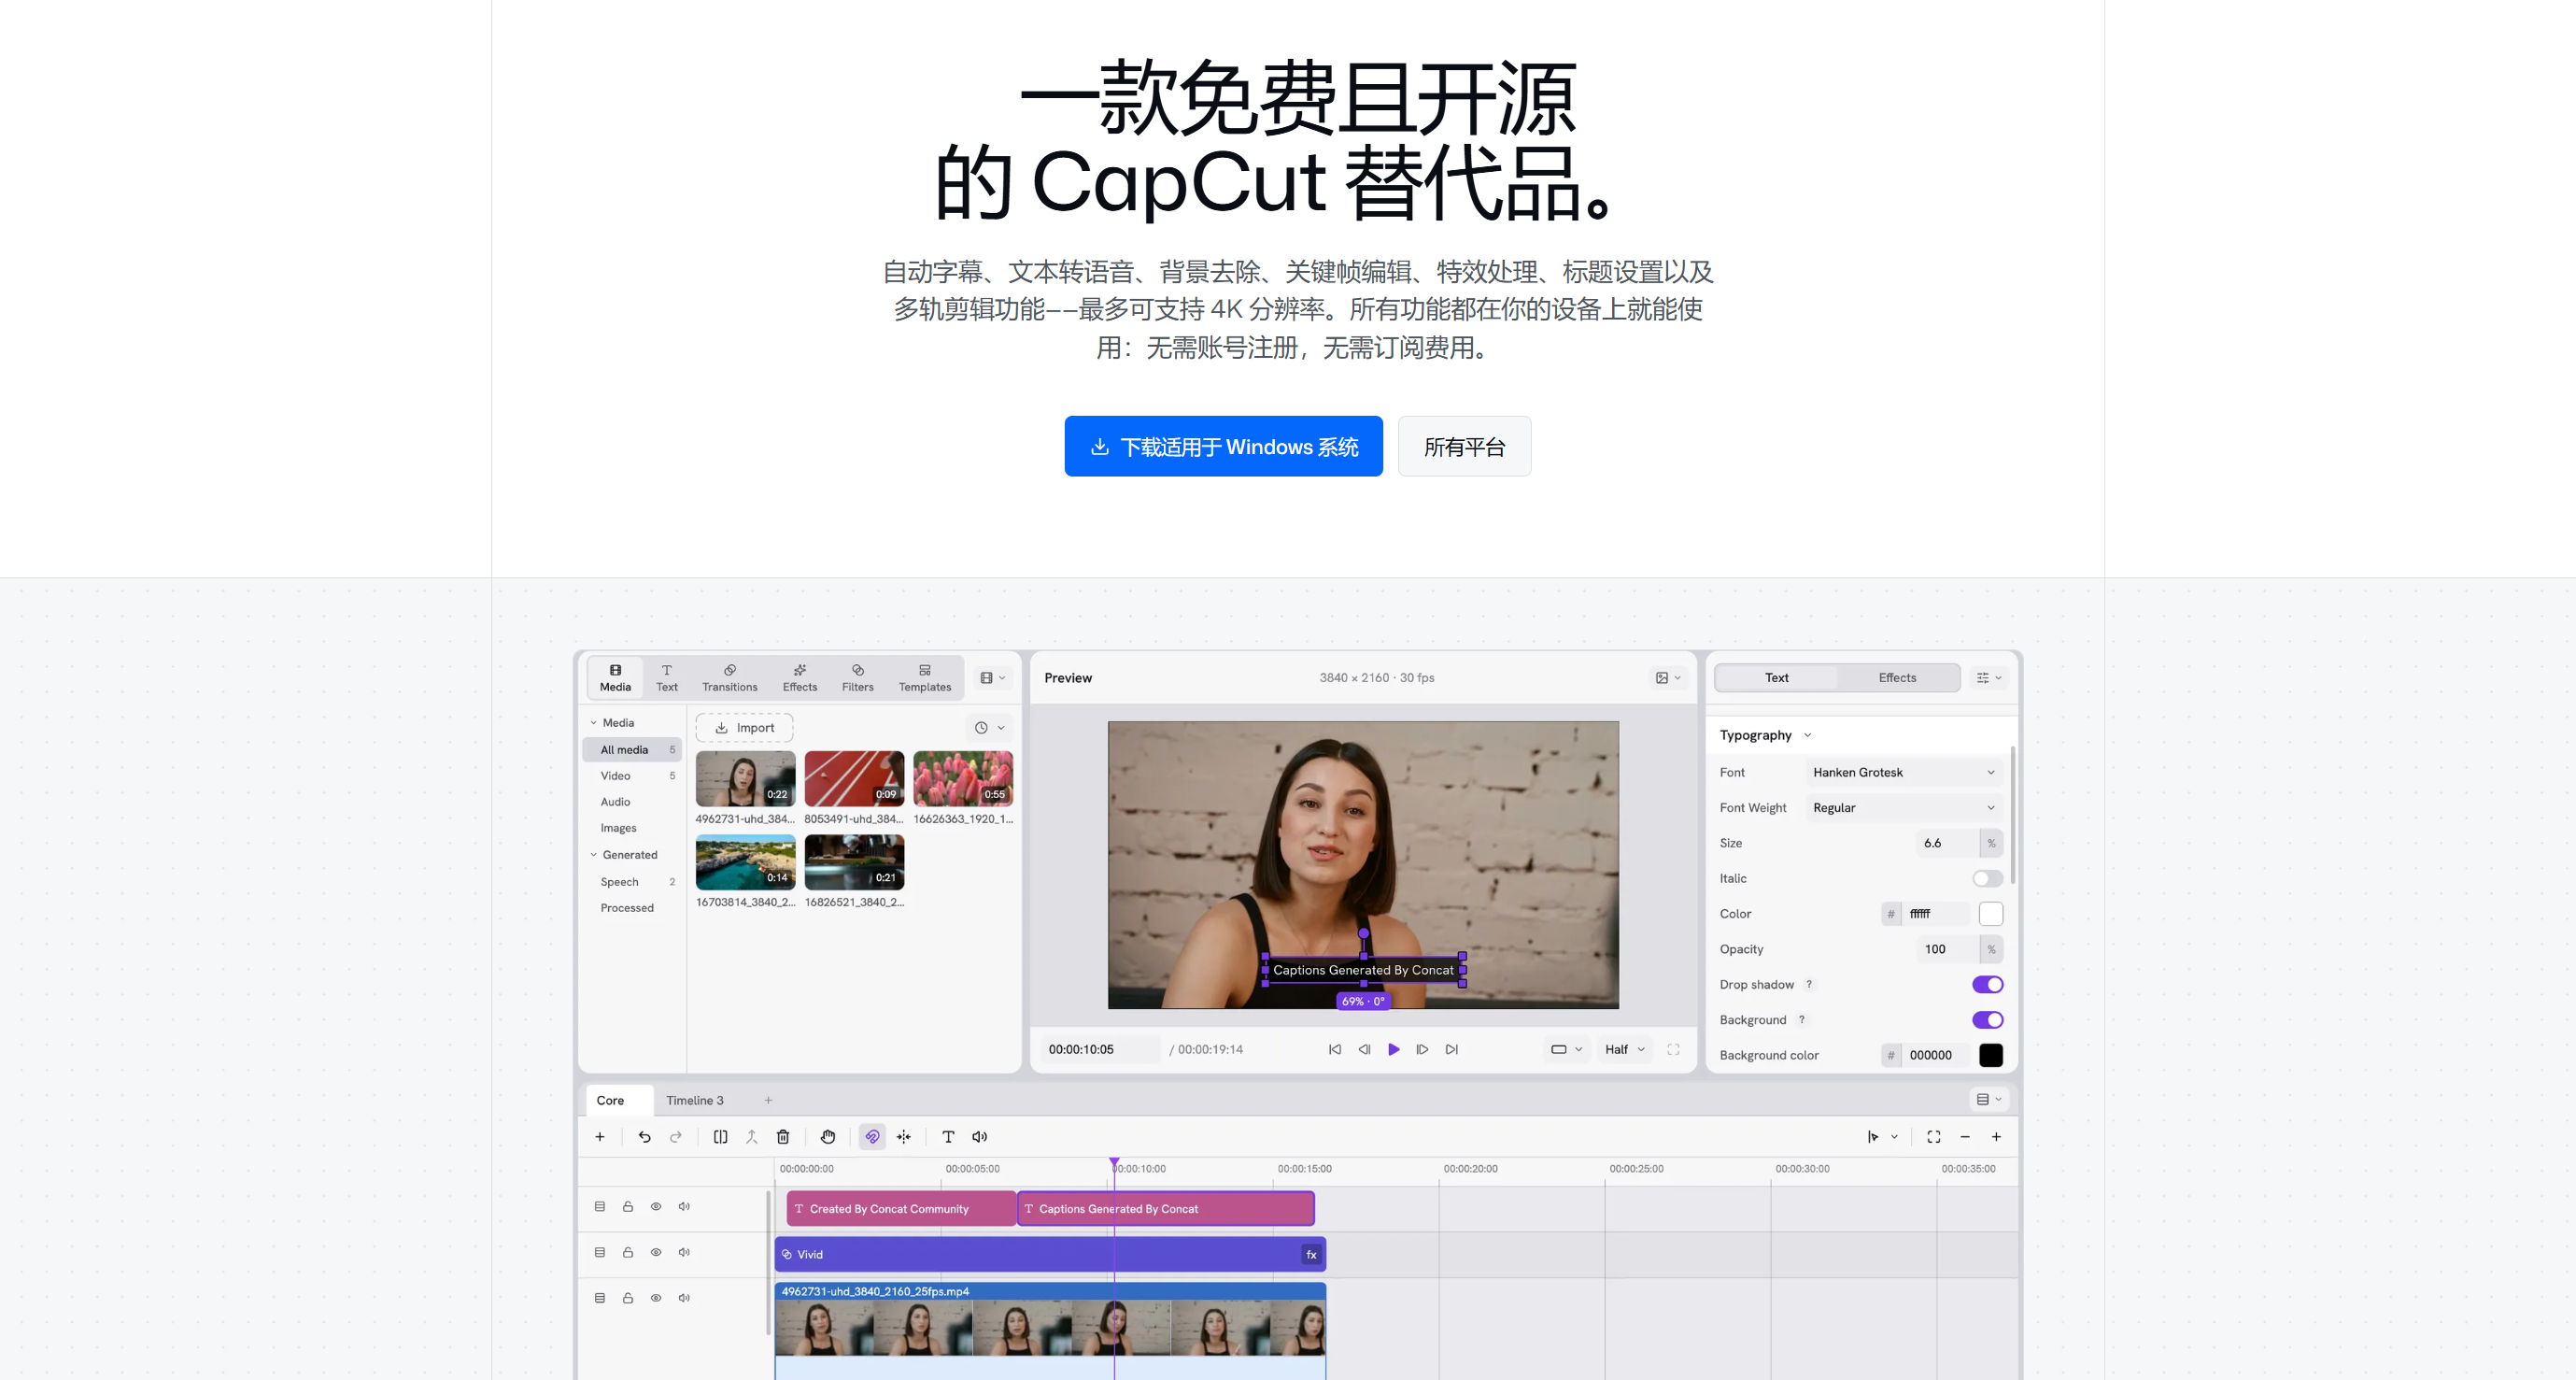The height and width of the screenshot is (1380, 2576).
Task: Select the Speech item in media tree
Action: (633, 882)
